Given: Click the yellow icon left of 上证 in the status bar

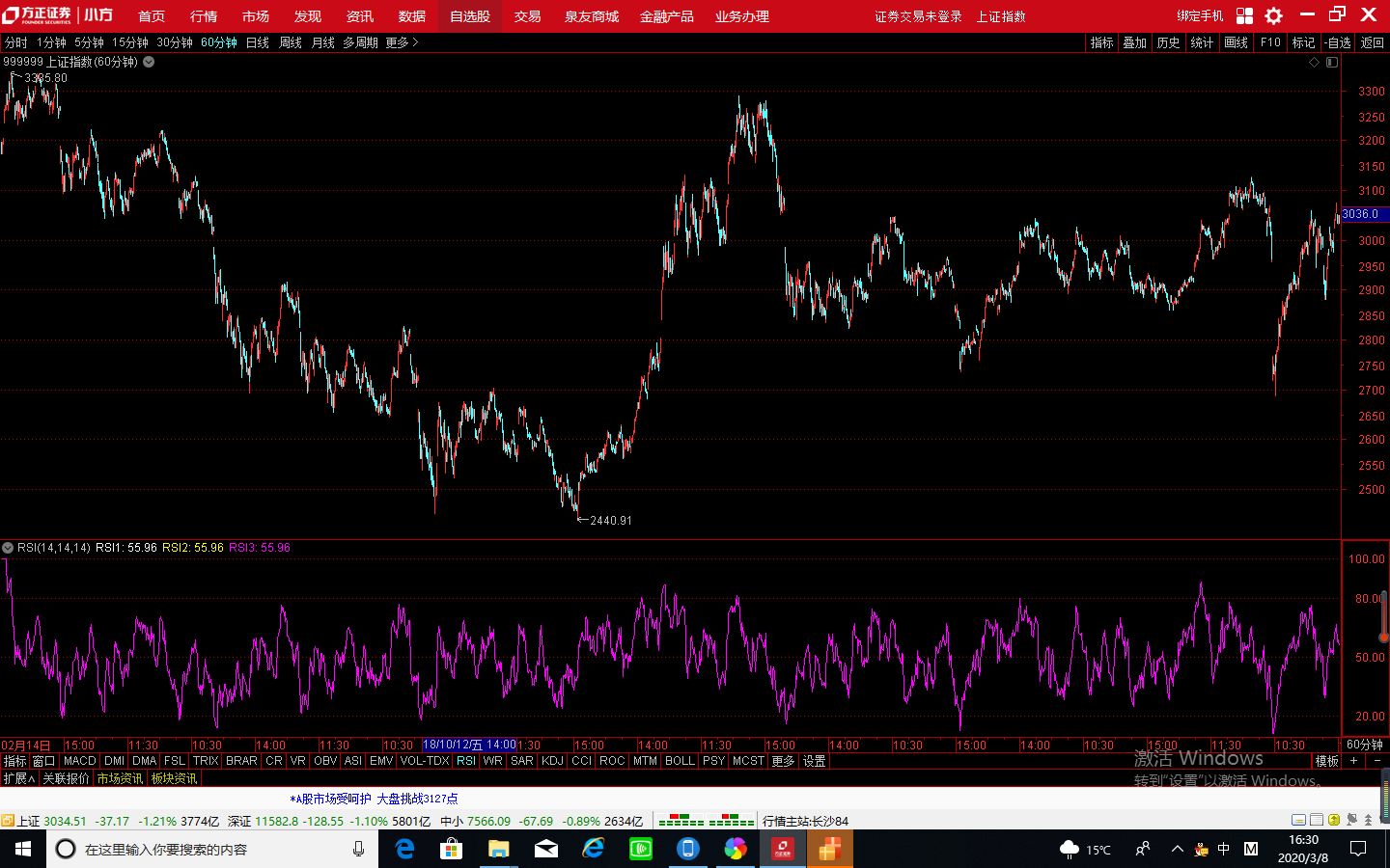Looking at the screenshot, I should pos(8,821).
